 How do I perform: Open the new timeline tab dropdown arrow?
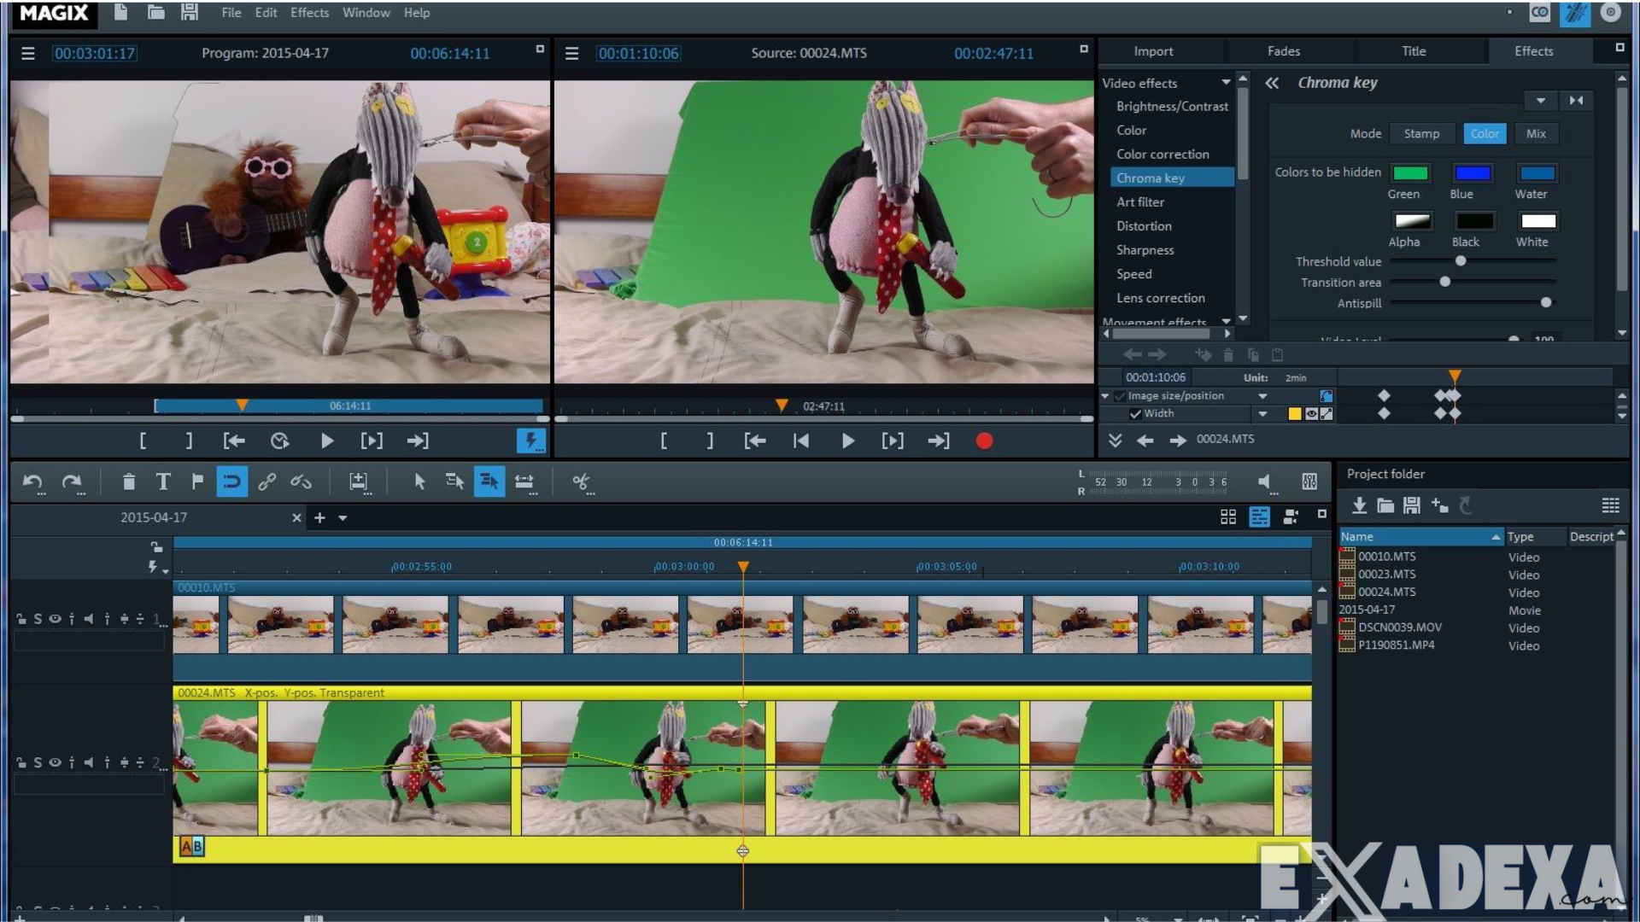[x=343, y=517]
